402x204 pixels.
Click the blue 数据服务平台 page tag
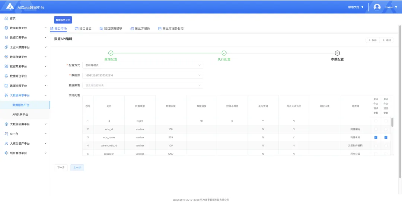pos(63,20)
